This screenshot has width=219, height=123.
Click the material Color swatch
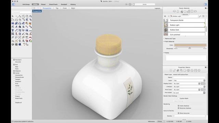click(x=190, y=45)
